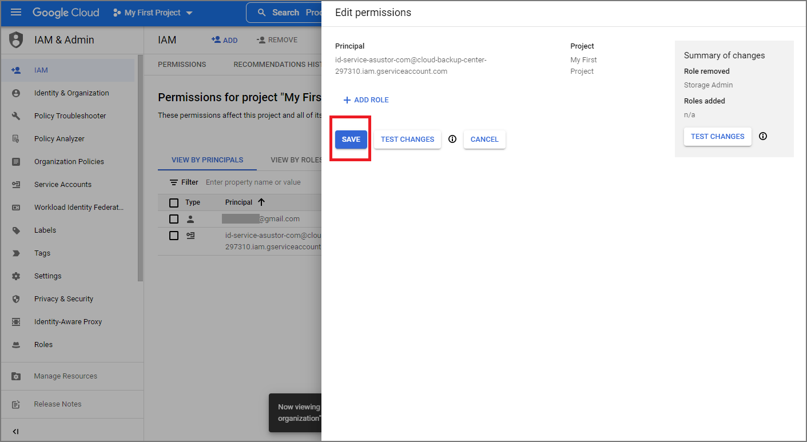Click ADD ROLE in Edit permissions
This screenshot has width=807, height=442.
click(x=366, y=100)
